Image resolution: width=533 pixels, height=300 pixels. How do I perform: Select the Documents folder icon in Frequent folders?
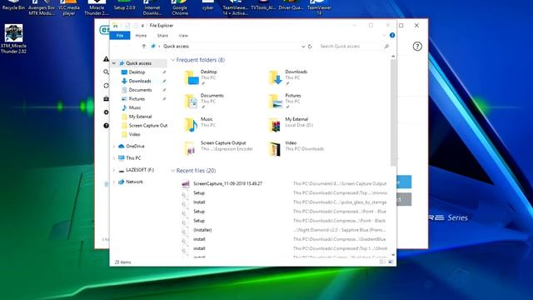pos(191,102)
